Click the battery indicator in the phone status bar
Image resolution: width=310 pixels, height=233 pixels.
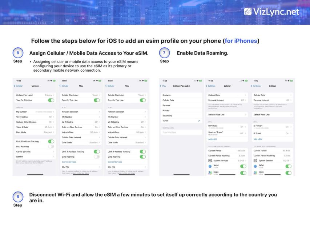pos(55,80)
